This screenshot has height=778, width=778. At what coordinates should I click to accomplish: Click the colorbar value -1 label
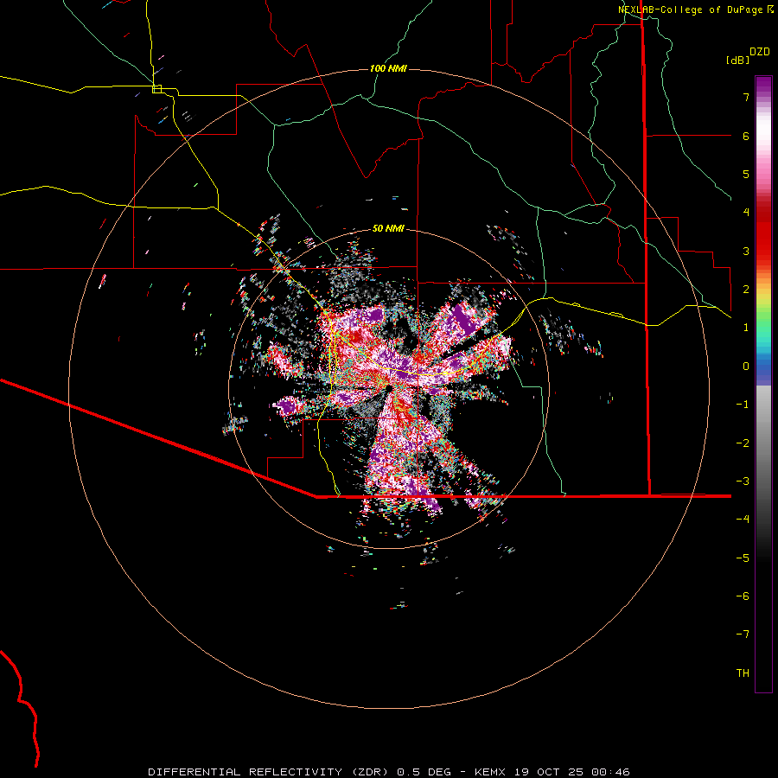click(x=743, y=405)
